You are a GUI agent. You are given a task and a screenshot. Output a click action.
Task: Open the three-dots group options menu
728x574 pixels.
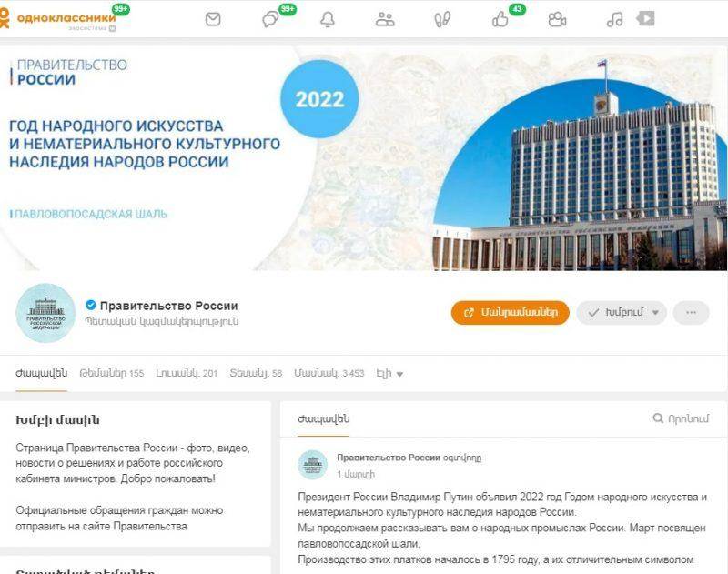pyautogui.click(x=691, y=313)
